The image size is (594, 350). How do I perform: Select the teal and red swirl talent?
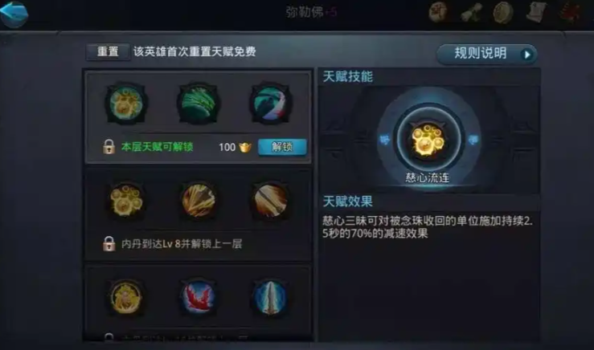(x=270, y=103)
